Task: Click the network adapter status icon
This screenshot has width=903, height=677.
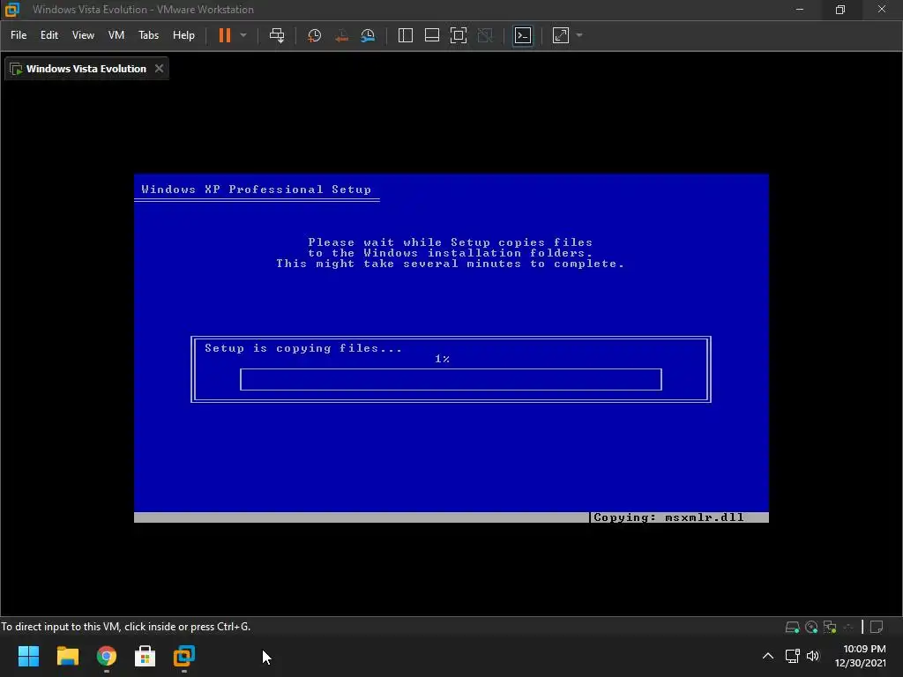Action: pyautogui.click(x=830, y=627)
